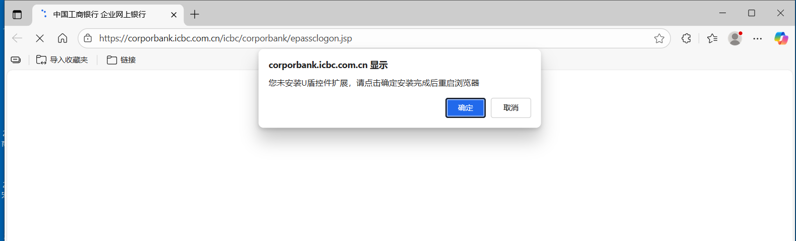Screen dimensions: 796x241
Task: Close the 中国工商银行 企业网上银行 tab
Action: tap(174, 15)
